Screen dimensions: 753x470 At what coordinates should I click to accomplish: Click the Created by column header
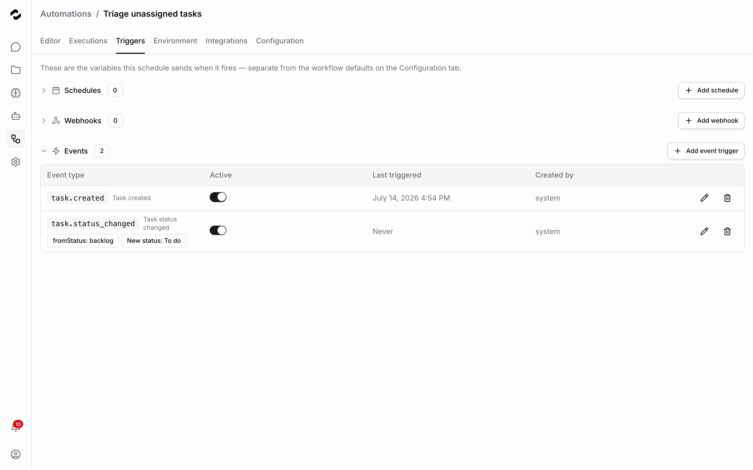[555, 175]
